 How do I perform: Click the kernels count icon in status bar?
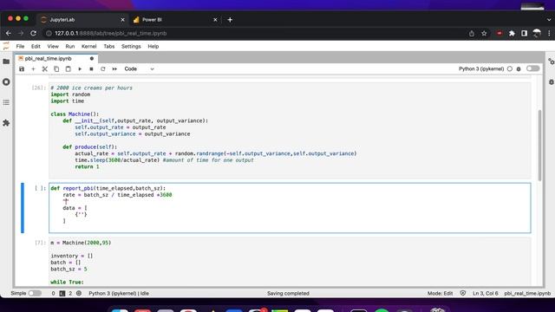coord(79,293)
